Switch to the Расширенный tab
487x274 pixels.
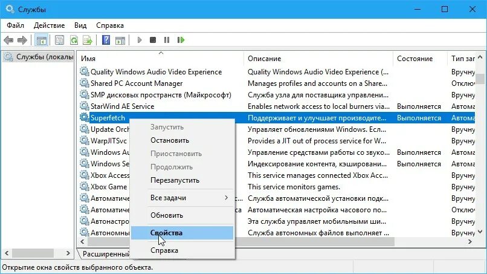click(x=105, y=254)
